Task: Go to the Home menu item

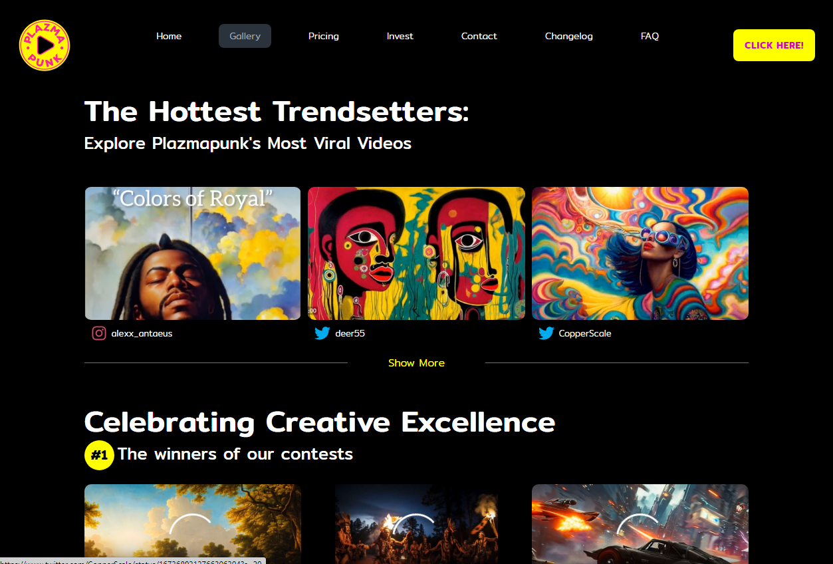Action: pos(169,36)
